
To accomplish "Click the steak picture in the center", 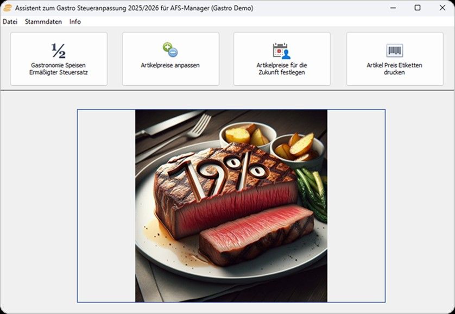I will click(x=231, y=205).
